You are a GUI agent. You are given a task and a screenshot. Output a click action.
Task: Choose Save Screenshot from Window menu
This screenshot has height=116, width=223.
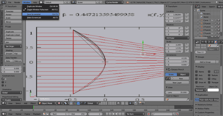pos(33,14)
